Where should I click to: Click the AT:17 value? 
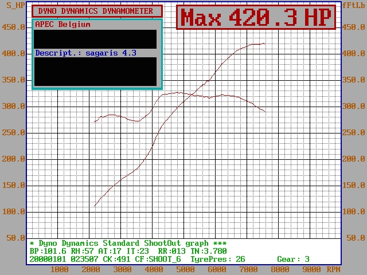point(110,252)
